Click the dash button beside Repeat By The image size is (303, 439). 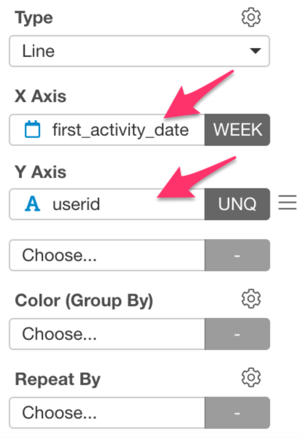[237, 413]
